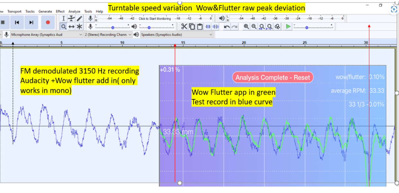
Task: Click the Silence audio selection icon
Action: tap(216, 26)
